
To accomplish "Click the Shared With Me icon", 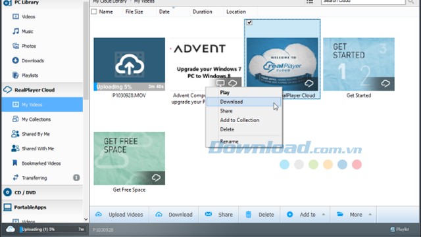I will point(15,148).
